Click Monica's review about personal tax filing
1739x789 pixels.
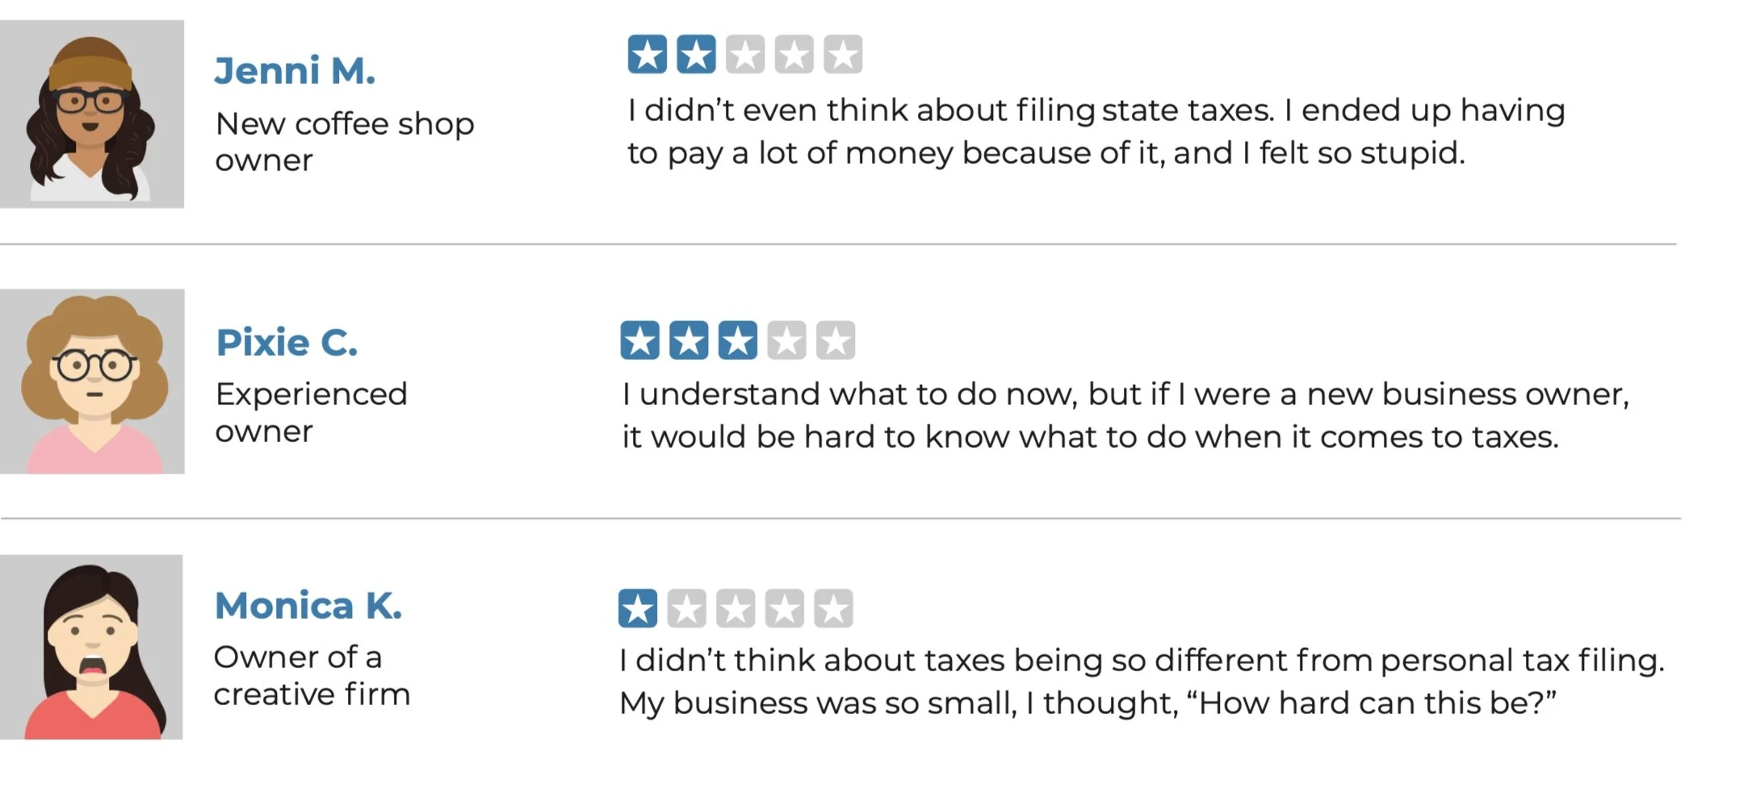click(1142, 682)
